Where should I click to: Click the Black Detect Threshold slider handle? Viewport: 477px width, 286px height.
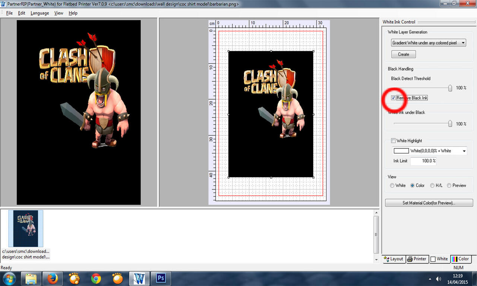coord(450,88)
